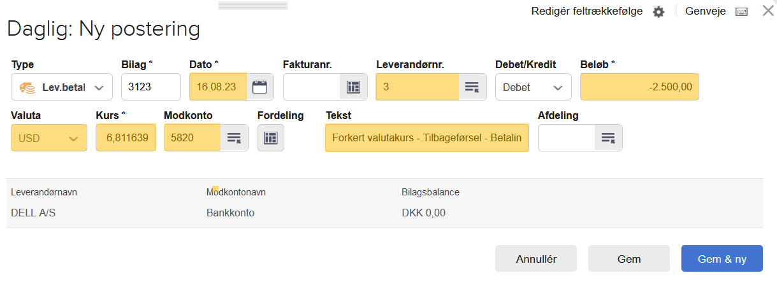Click the Beløb amount field
The width and height of the screenshot is (777, 287).
[639, 87]
